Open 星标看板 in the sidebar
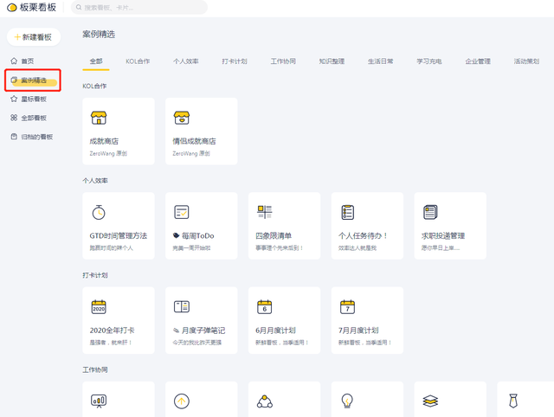 point(34,99)
